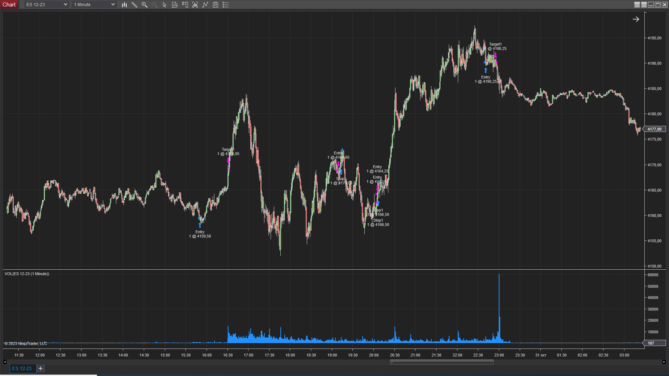
Task: Open the strategies icon
Action: coord(216,5)
